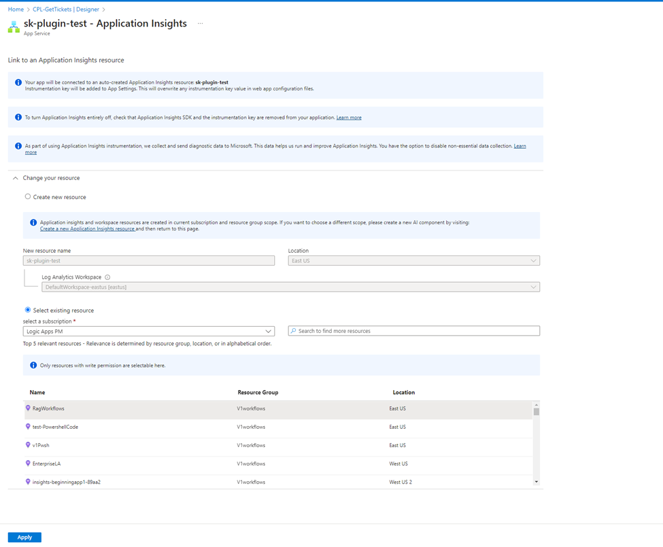
Task: Click the insights-beginningapp1-89aa2 resource icon
Action: point(28,482)
